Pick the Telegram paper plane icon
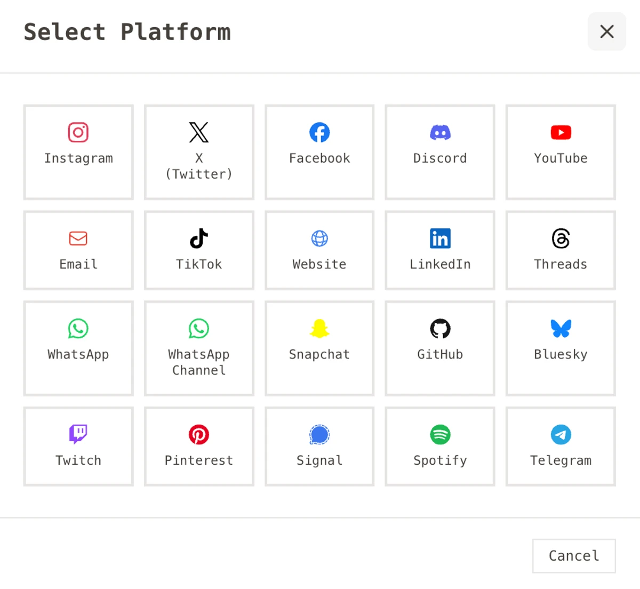Image resolution: width=640 pixels, height=589 pixels. point(561,435)
